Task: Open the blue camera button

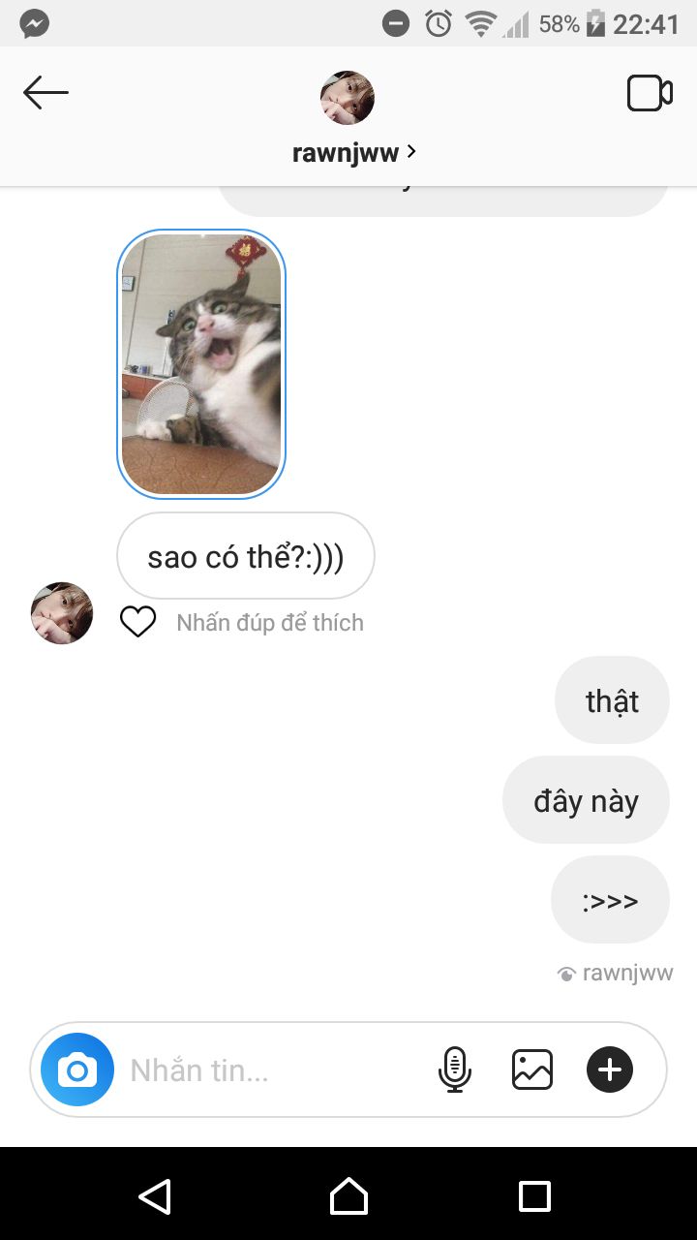Action: (x=77, y=1069)
